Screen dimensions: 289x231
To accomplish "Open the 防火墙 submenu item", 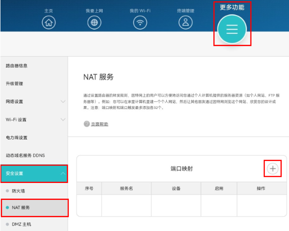I will click(x=19, y=190).
